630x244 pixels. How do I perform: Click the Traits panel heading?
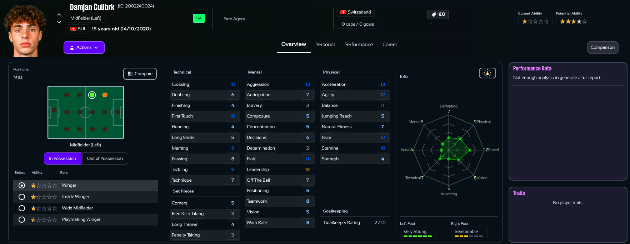tap(519, 193)
